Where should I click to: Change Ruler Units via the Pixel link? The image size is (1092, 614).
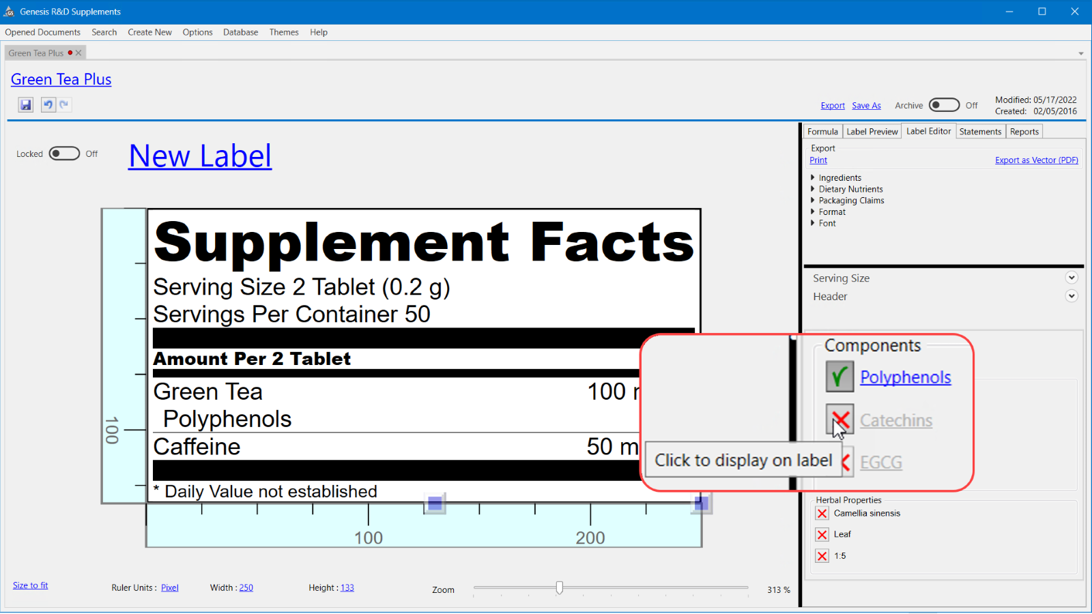[170, 587]
